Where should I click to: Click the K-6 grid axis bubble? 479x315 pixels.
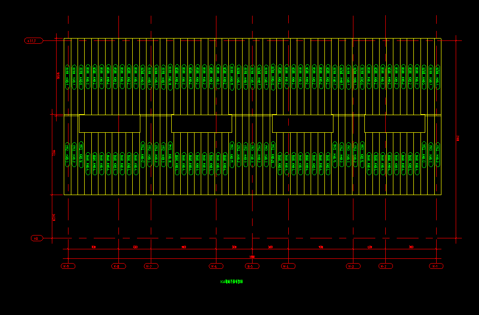coord(216,266)
